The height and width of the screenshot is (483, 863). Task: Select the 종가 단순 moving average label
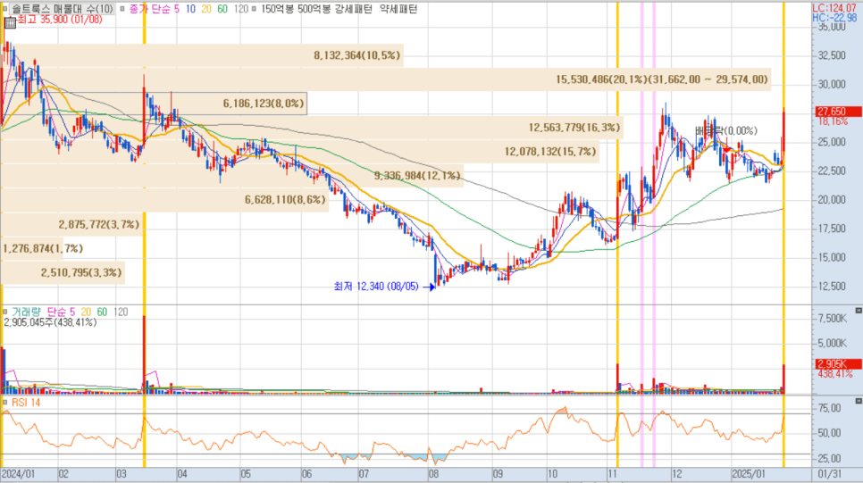pos(150,9)
